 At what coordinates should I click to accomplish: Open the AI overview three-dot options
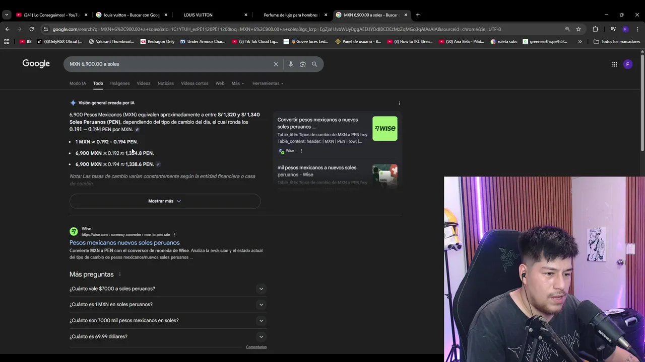click(x=399, y=103)
